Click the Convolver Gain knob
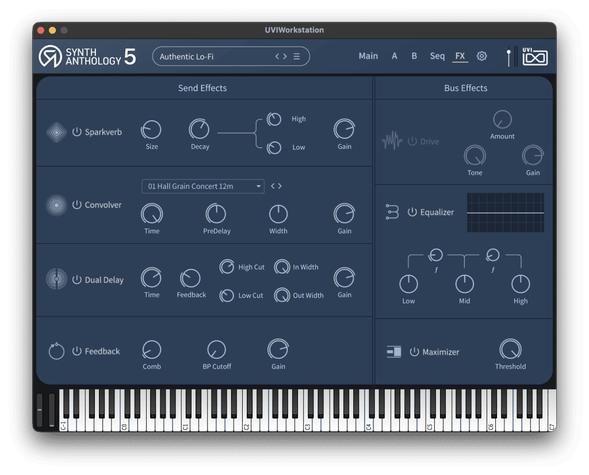Viewport: 589px width, 475px height. click(344, 214)
